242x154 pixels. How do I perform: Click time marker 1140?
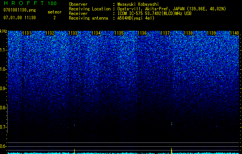(234, 33)
